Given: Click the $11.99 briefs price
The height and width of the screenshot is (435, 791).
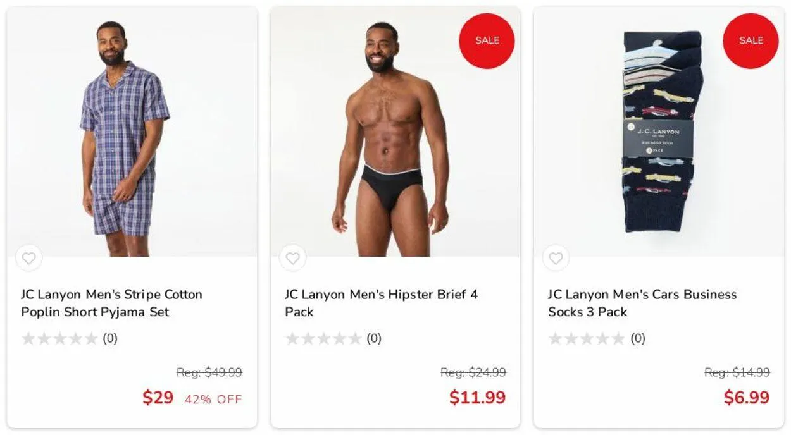Looking at the screenshot, I should (x=477, y=398).
